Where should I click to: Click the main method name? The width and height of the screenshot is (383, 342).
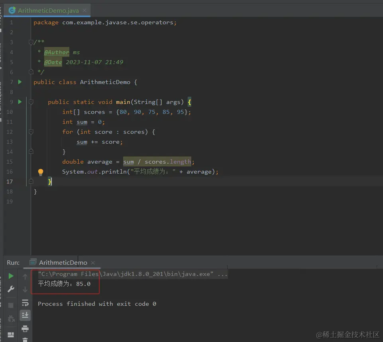123,102
